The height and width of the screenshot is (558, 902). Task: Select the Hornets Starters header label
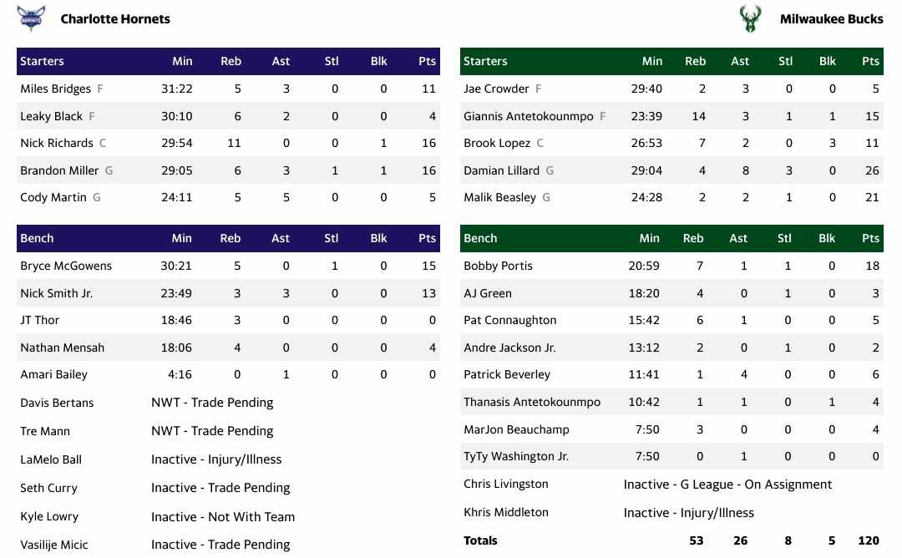pyautogui.click(x=42, y=61)
